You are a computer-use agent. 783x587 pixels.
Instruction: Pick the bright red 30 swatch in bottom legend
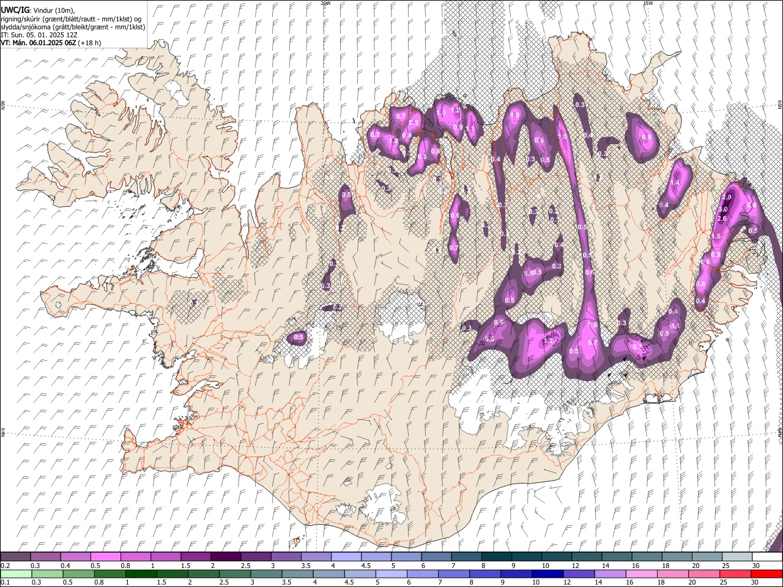point(766,574)
